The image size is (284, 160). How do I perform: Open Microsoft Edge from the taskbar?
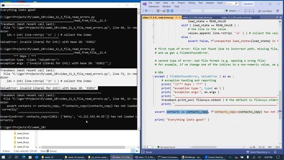click(24, 157)
